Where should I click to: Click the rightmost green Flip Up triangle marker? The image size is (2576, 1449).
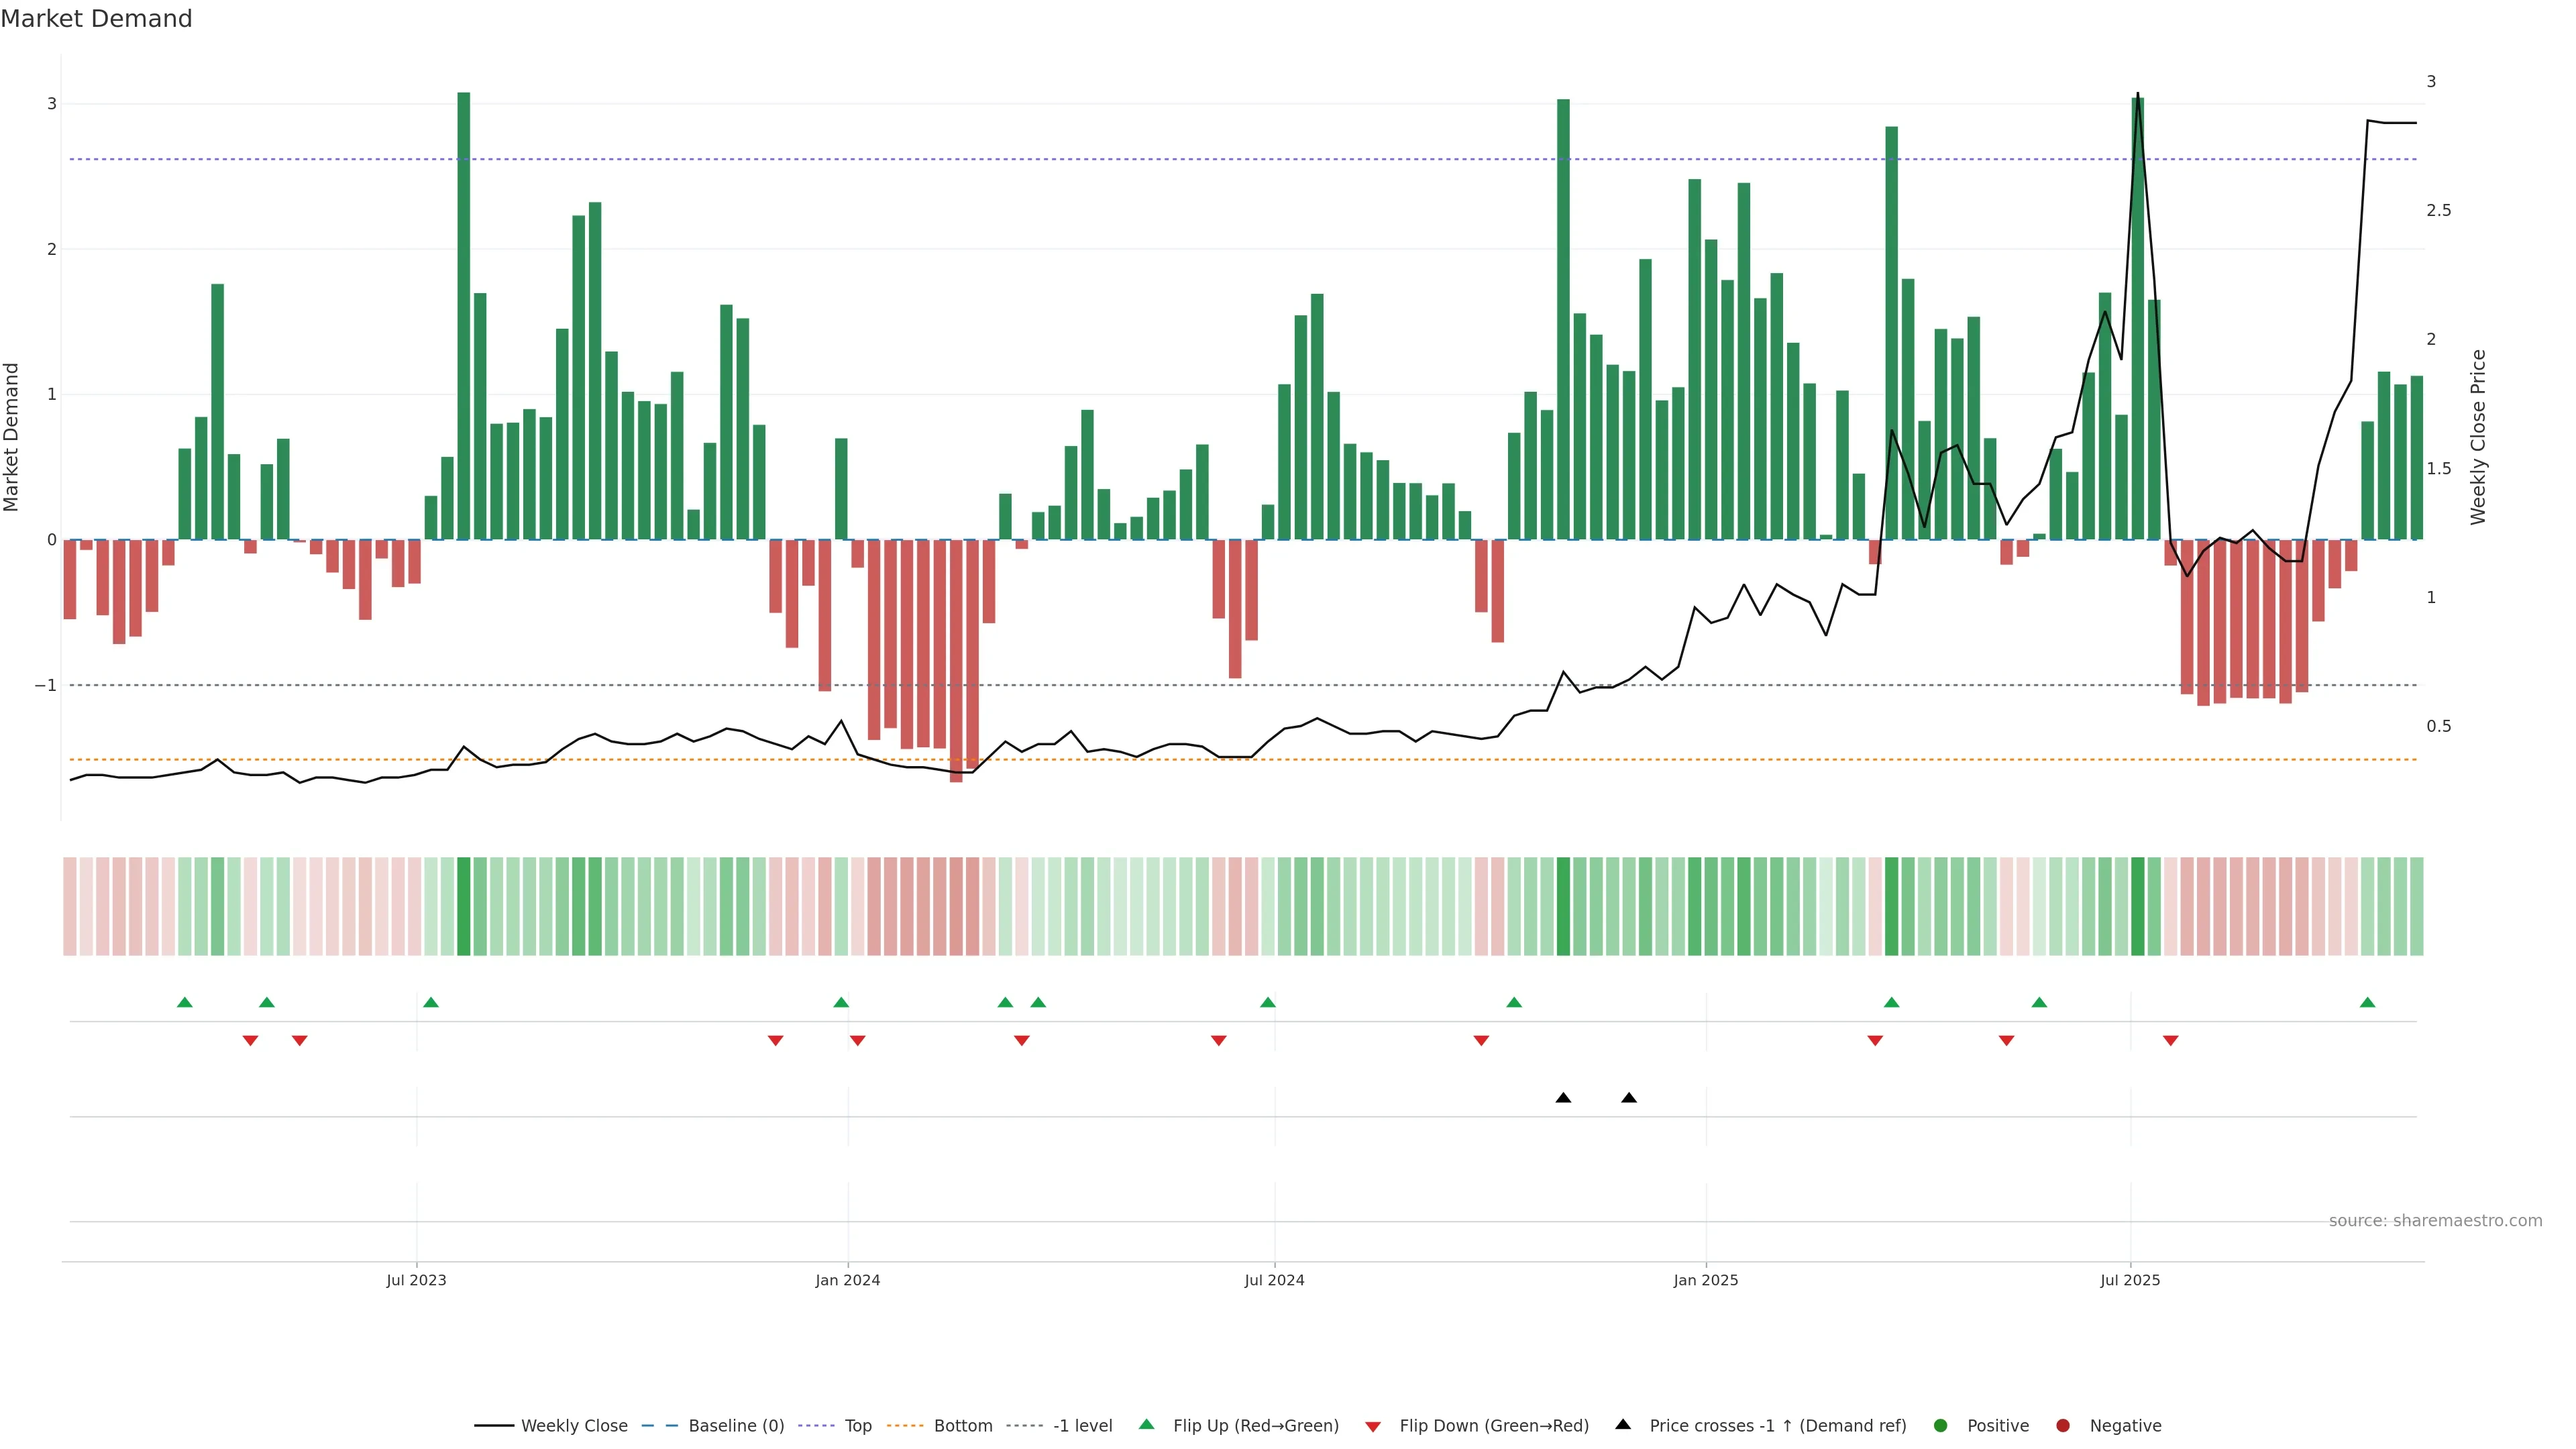[x=2367, y=1002]
